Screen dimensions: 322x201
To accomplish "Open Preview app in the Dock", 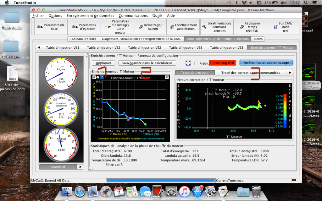I will (210, 192).
